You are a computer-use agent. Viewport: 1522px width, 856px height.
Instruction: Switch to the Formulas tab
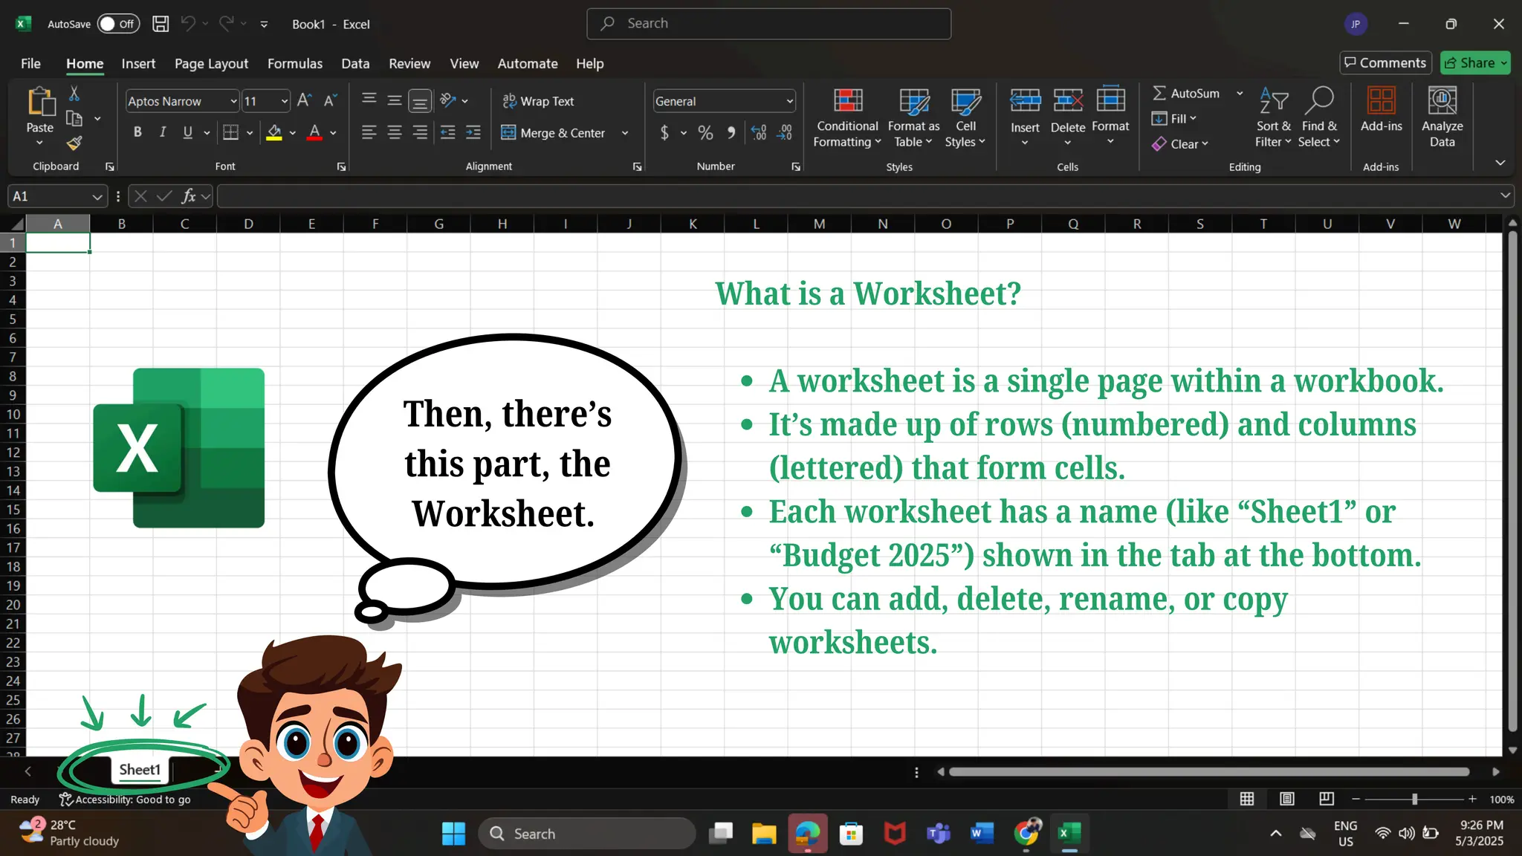(294, 63)
